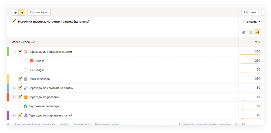Click the green house internal transitions icon
The height and width of the screenshot is (133, 271).
[26, 106]
